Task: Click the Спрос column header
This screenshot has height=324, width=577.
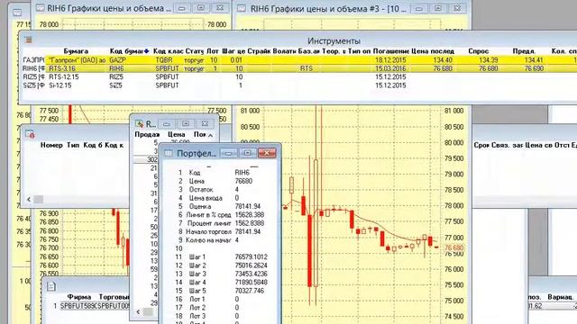Action: (x=479, y=51)
